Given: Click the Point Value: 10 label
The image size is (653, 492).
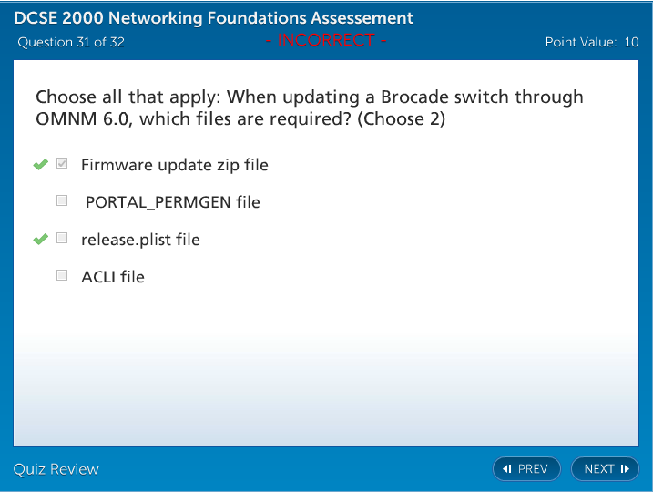Looking at the screenshot, I should pos(591,42).
